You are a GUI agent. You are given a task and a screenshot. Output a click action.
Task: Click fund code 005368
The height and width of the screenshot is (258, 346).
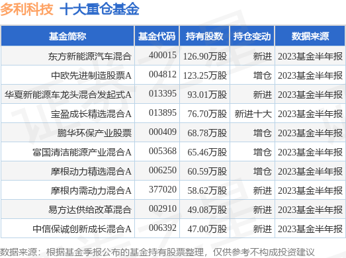pos(163,151)
